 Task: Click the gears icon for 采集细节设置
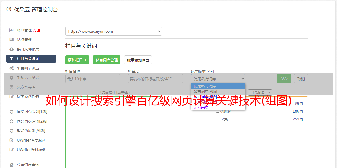[x=11, y=68]
